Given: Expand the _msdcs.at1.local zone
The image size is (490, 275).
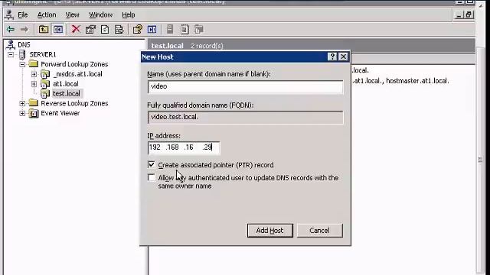Looking at the screenshot, I should coord(34,74).
